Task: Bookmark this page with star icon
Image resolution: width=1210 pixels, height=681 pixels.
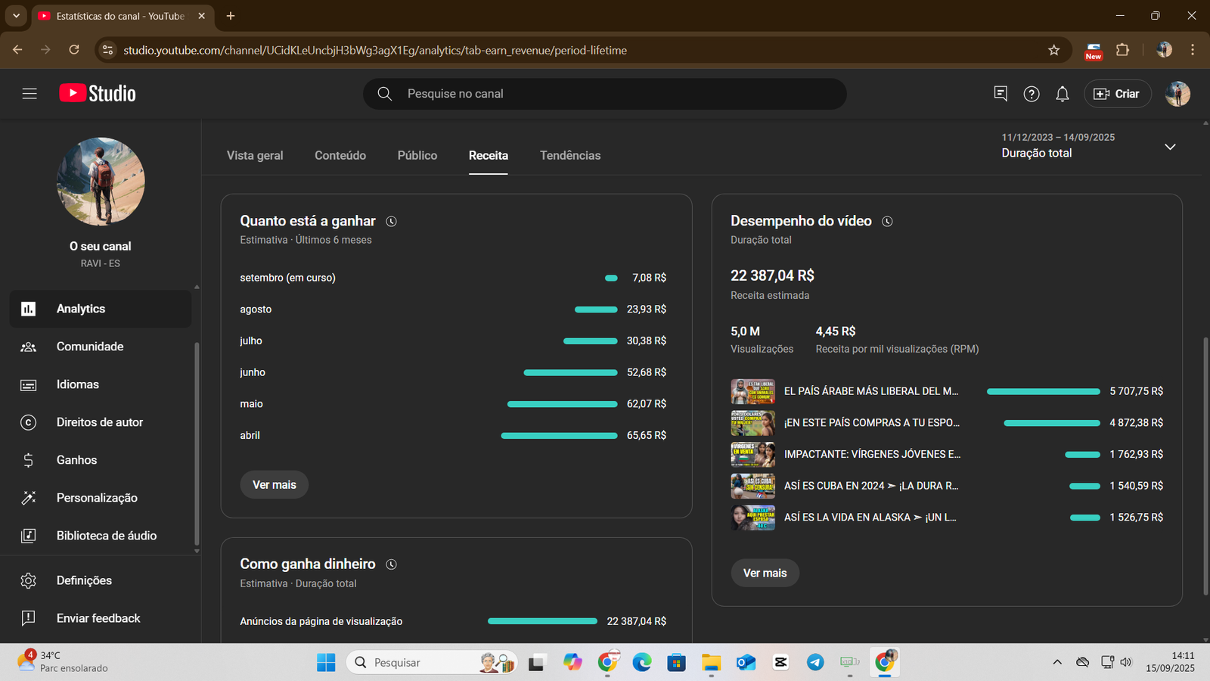Action: (x=1053, y=50)
